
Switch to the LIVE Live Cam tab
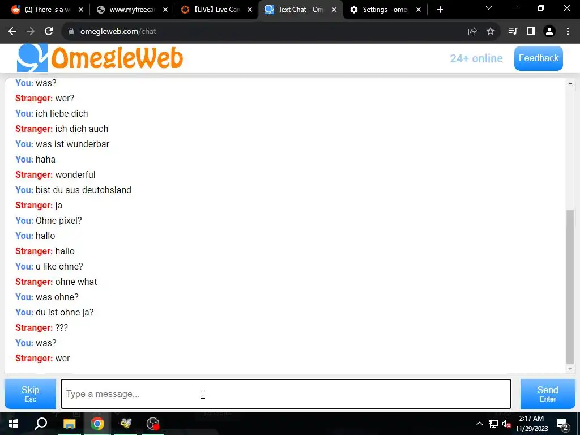coord(216,10)
